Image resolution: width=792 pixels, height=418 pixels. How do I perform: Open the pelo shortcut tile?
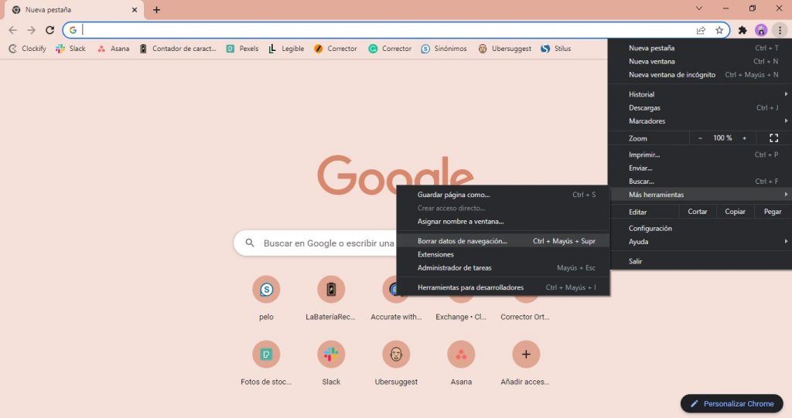(x=266, y=297)
